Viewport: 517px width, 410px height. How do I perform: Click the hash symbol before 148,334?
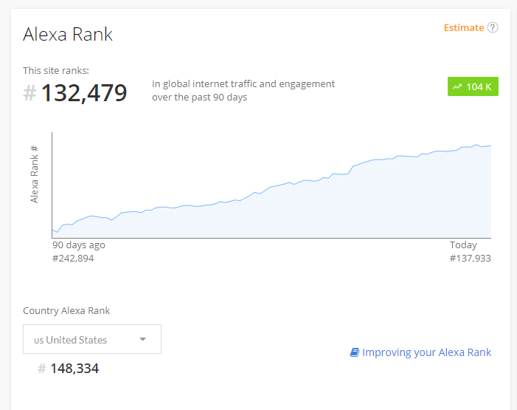pos(42,369)
